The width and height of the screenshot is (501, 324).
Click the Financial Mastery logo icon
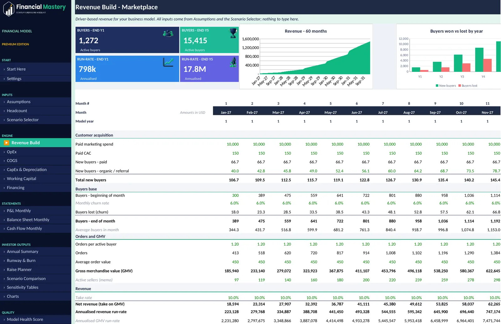9,9
